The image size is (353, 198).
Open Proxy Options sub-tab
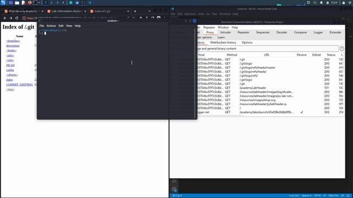point(247,42)
